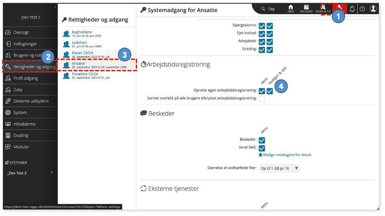The width and height of the screenshot is (385, 216).
Task: Enable Samlet overblik på alle brugere checkbox
Action: pyautogui.click(x=262, y=99)
